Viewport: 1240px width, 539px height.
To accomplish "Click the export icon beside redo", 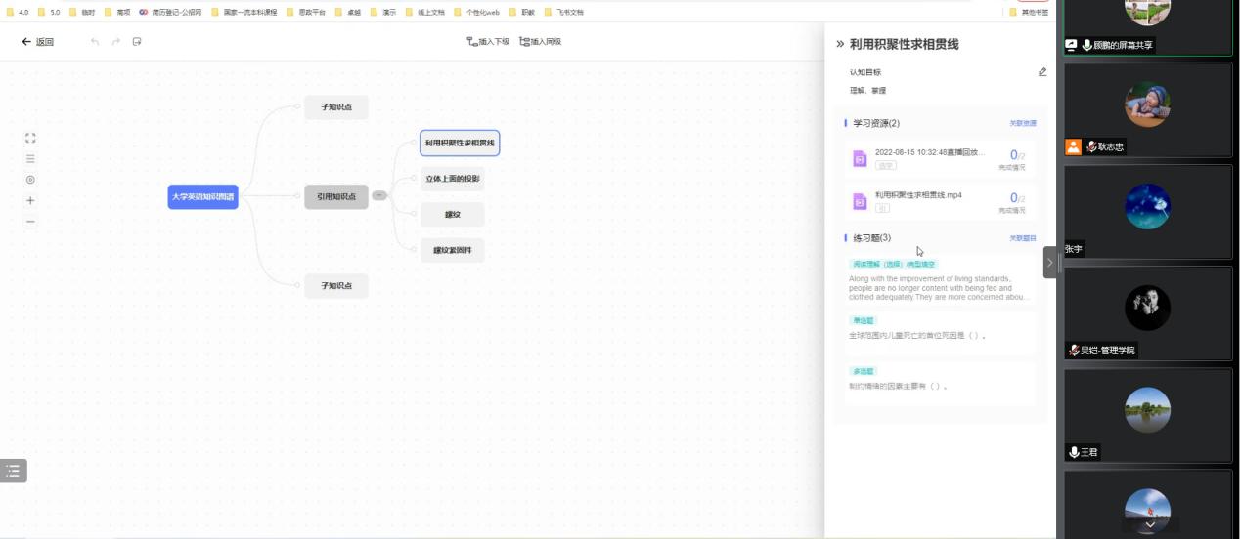I will coord(137,42).
